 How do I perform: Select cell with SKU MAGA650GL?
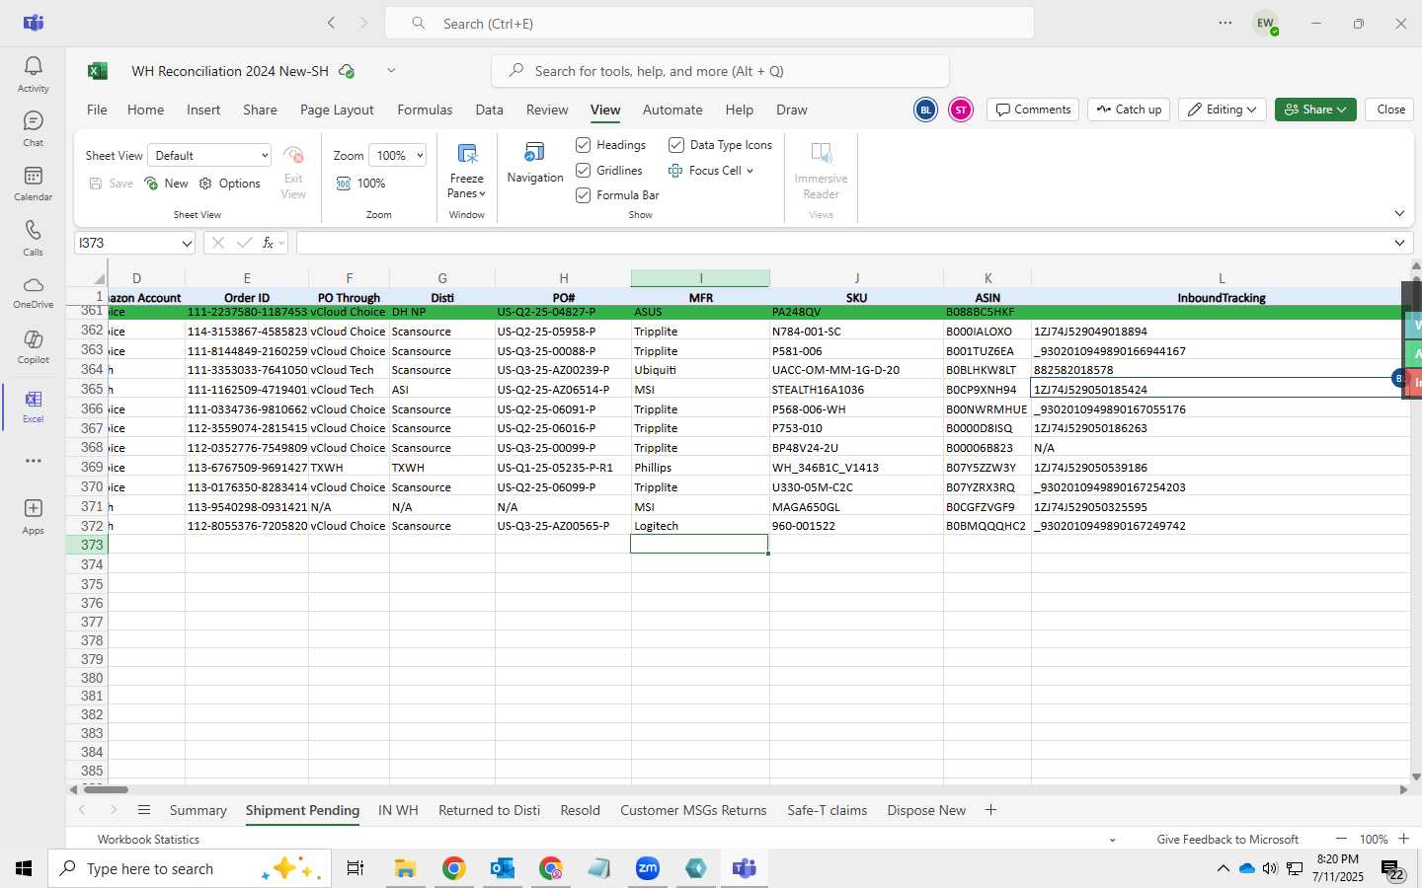click(x=856, y=507)
